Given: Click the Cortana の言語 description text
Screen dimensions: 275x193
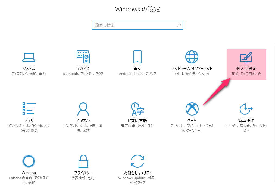Looking at the screenshot, I should (x=29, y=180).
